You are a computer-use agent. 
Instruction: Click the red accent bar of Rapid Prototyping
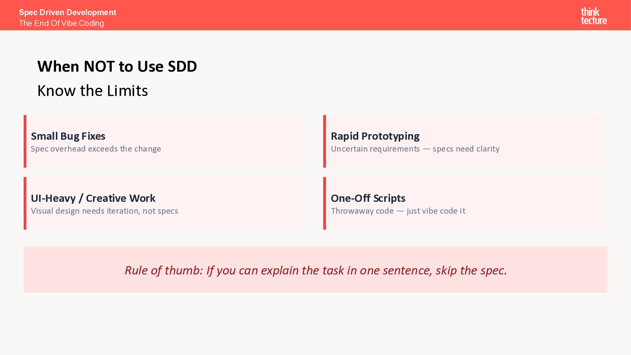[x=325, y=141]
